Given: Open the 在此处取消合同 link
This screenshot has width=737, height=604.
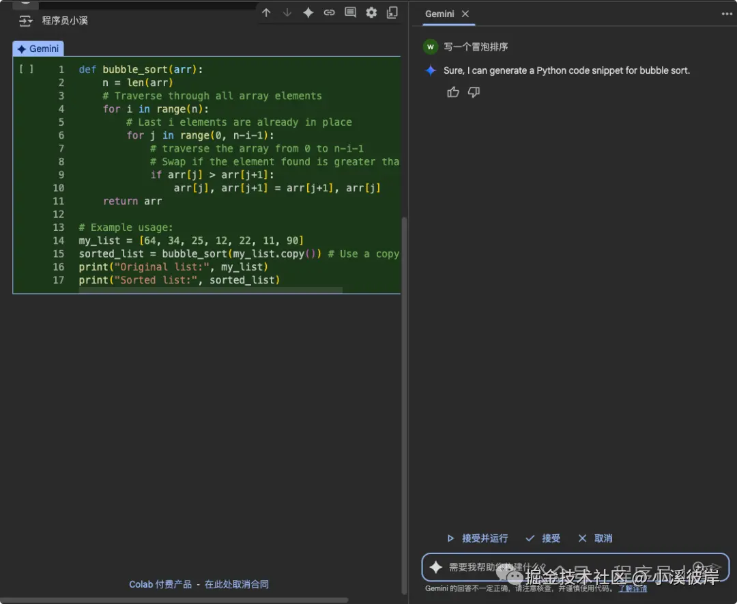Looking at the screenshot, I should 237,584.
